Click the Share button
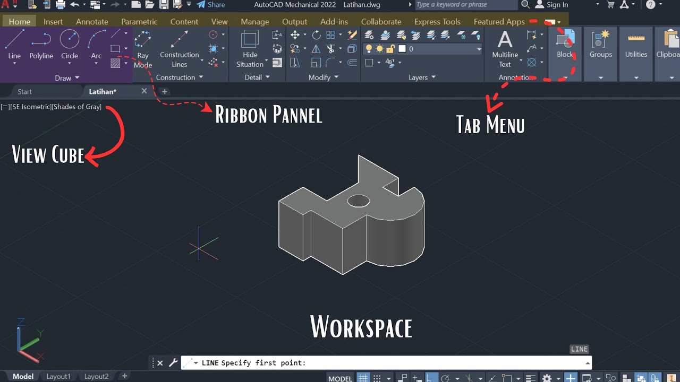 [x=210, y=5]
